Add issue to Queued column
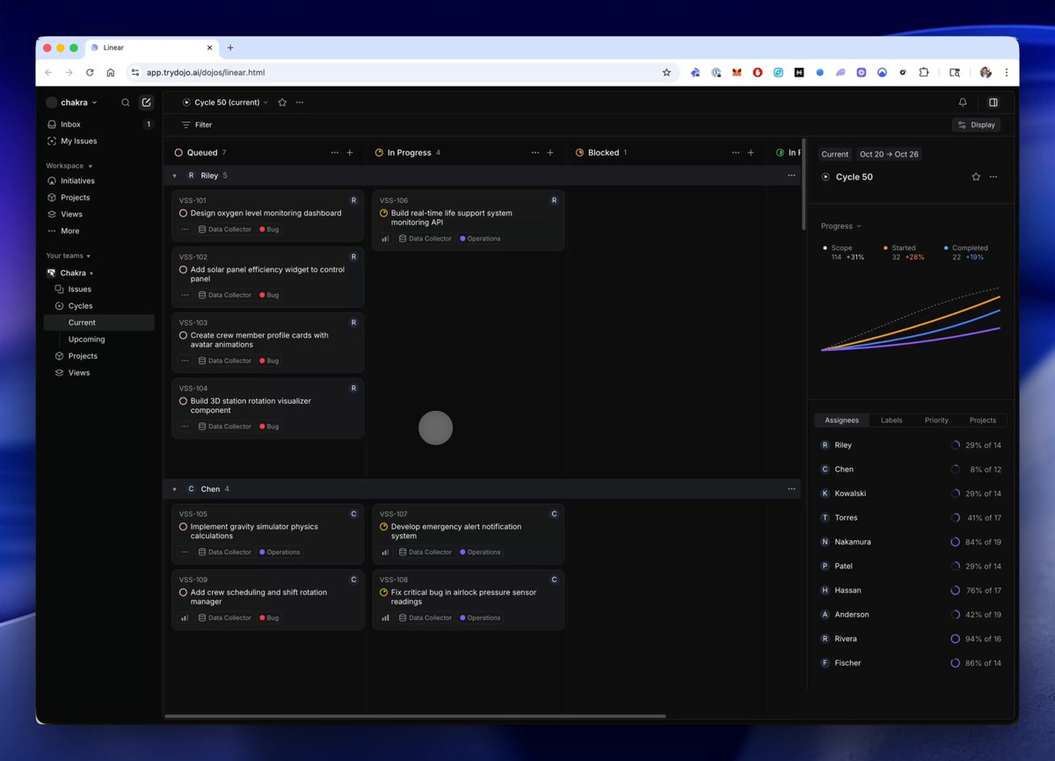 pos(350,153)
